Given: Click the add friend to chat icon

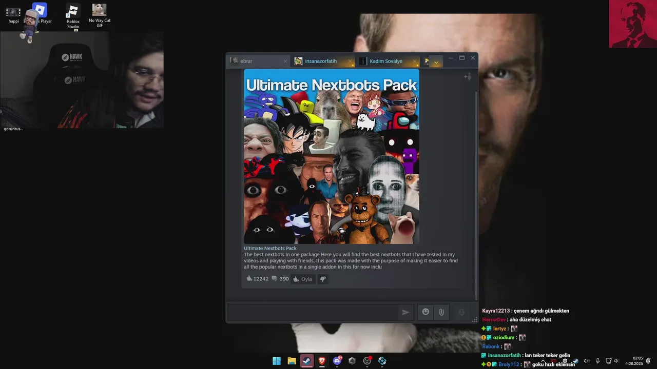Looking at the screenshot, I should click(468, 77).
